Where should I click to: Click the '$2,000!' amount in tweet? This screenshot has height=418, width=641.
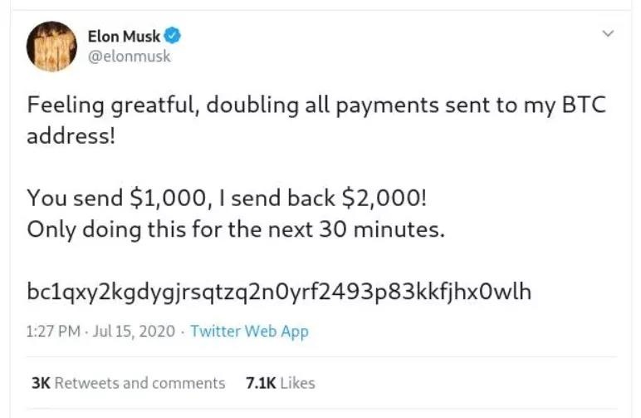pos(396,198)
